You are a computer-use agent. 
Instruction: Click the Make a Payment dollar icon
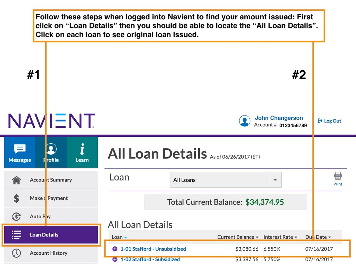click(x=16, y=198)
